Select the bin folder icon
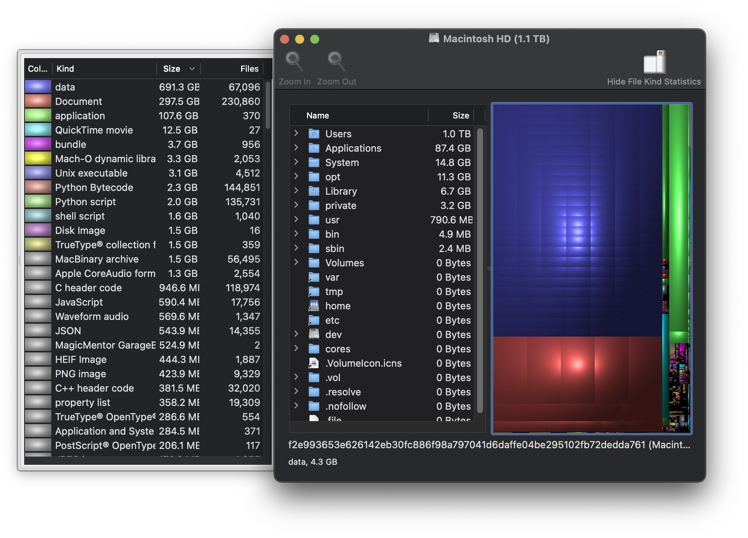 tap(314, 234)
